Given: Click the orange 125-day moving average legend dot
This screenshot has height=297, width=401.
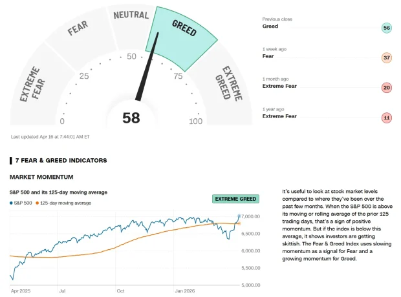Looking at the screenshot, I should coord(37,203).
